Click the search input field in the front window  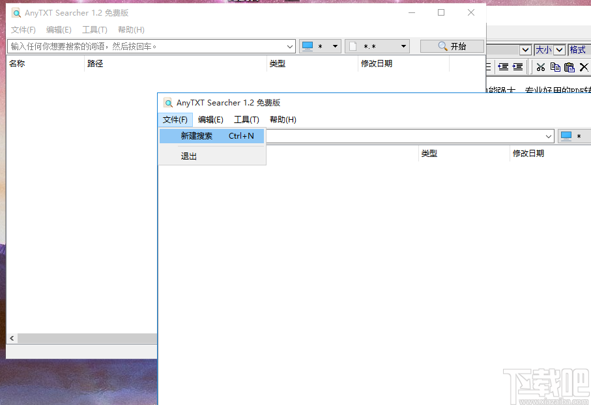pyautogui.click(x=405, y=136)
